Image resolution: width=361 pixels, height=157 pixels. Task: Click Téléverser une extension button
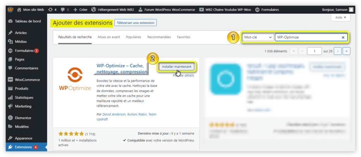pos(136,23)
